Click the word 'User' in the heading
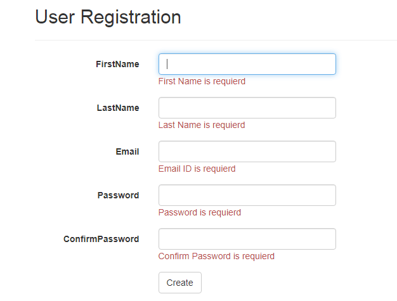The height and width of the screenshot is (301, 397). [55, 17]
